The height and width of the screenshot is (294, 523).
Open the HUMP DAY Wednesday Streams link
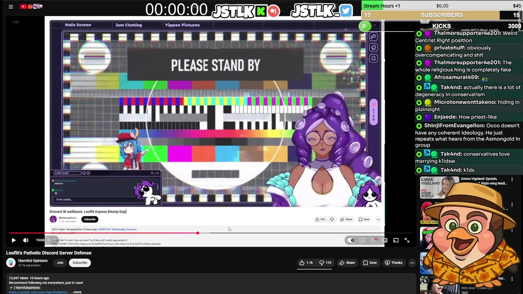coord(117,229)
